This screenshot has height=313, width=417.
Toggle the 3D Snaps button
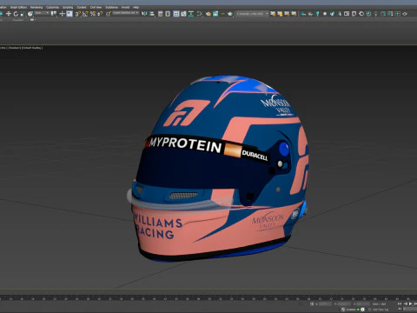[77, 14]
